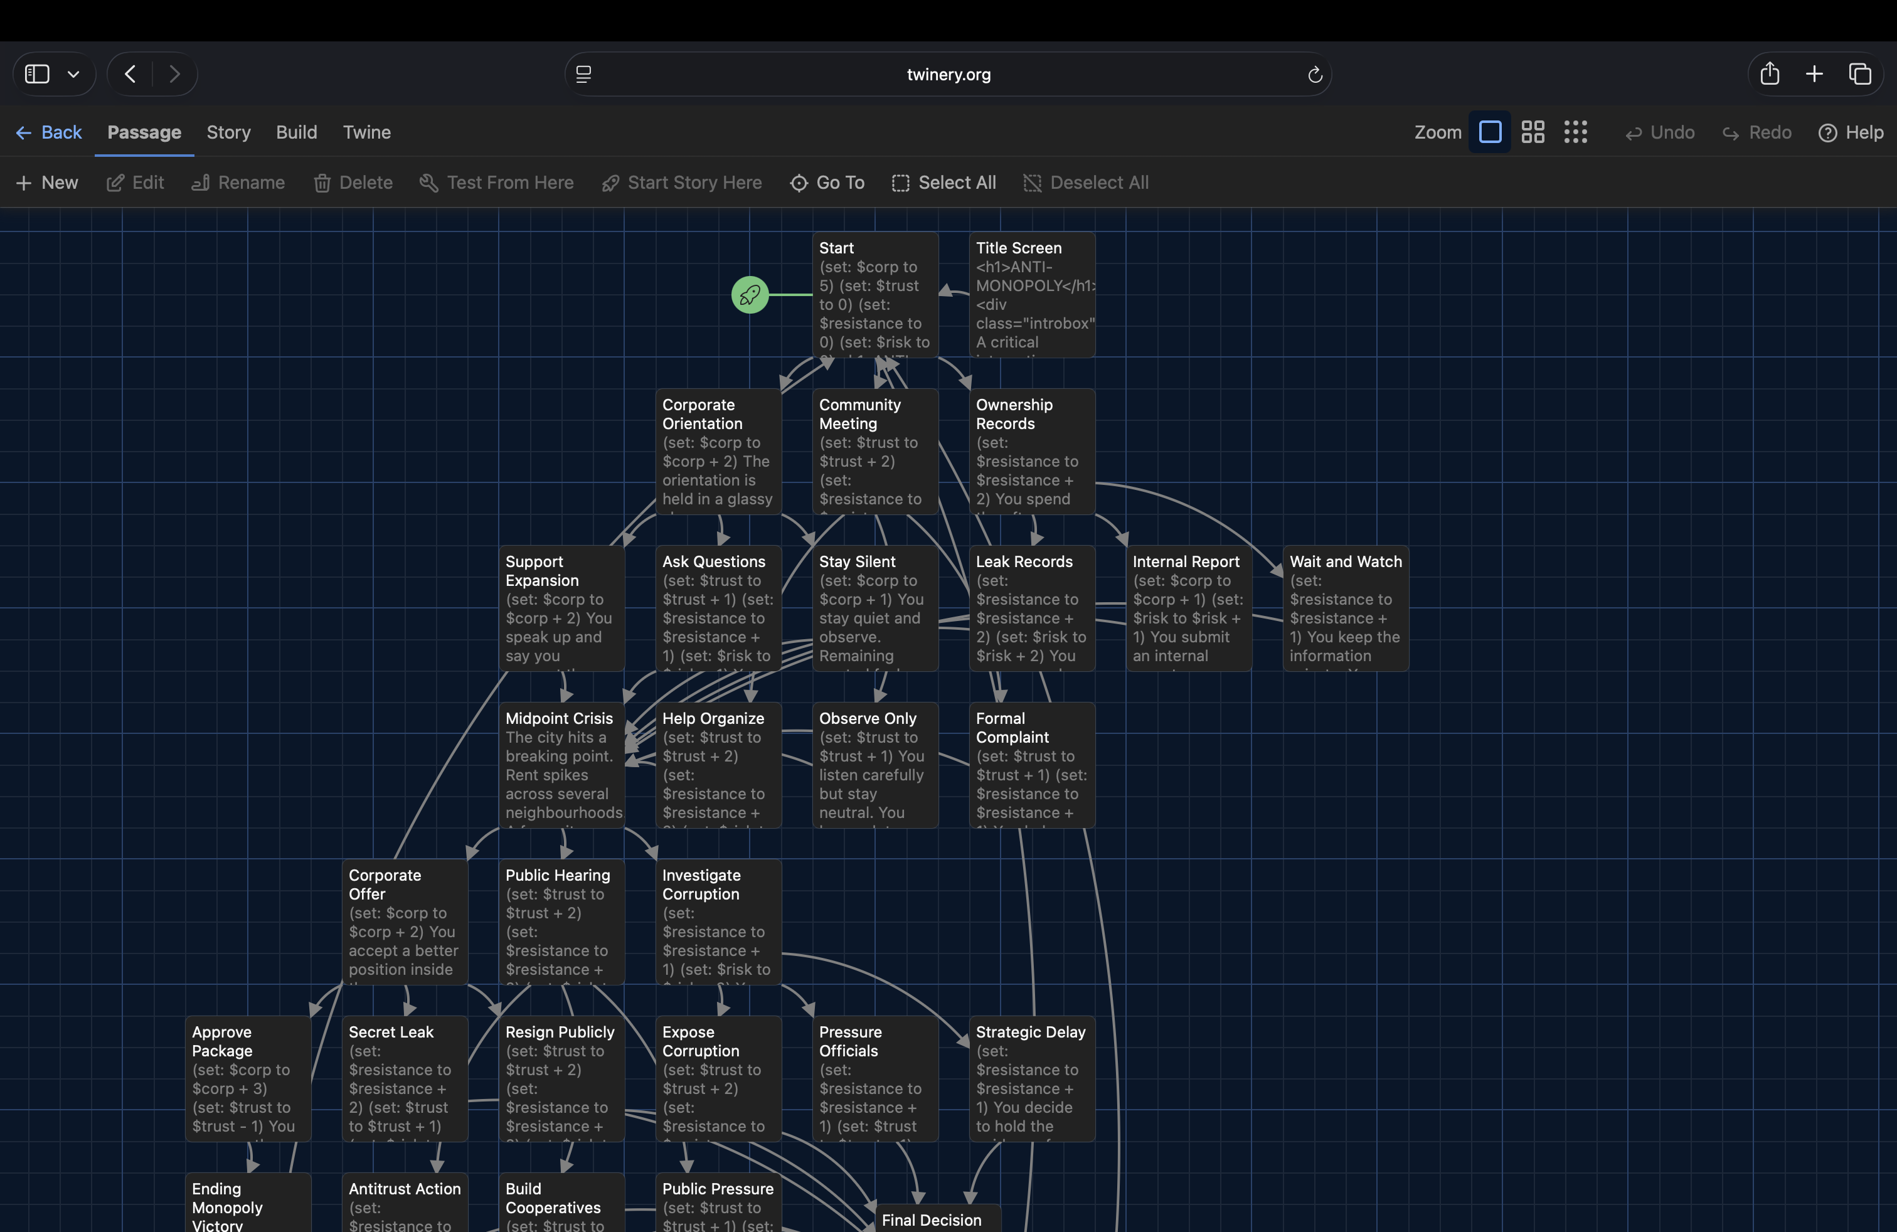The image size is (1897, 1232).
Task: Click the twinery.org address field
Action: (x=948, y=74)
